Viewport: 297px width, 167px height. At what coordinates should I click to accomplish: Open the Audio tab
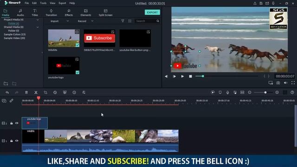pos(20,13)
